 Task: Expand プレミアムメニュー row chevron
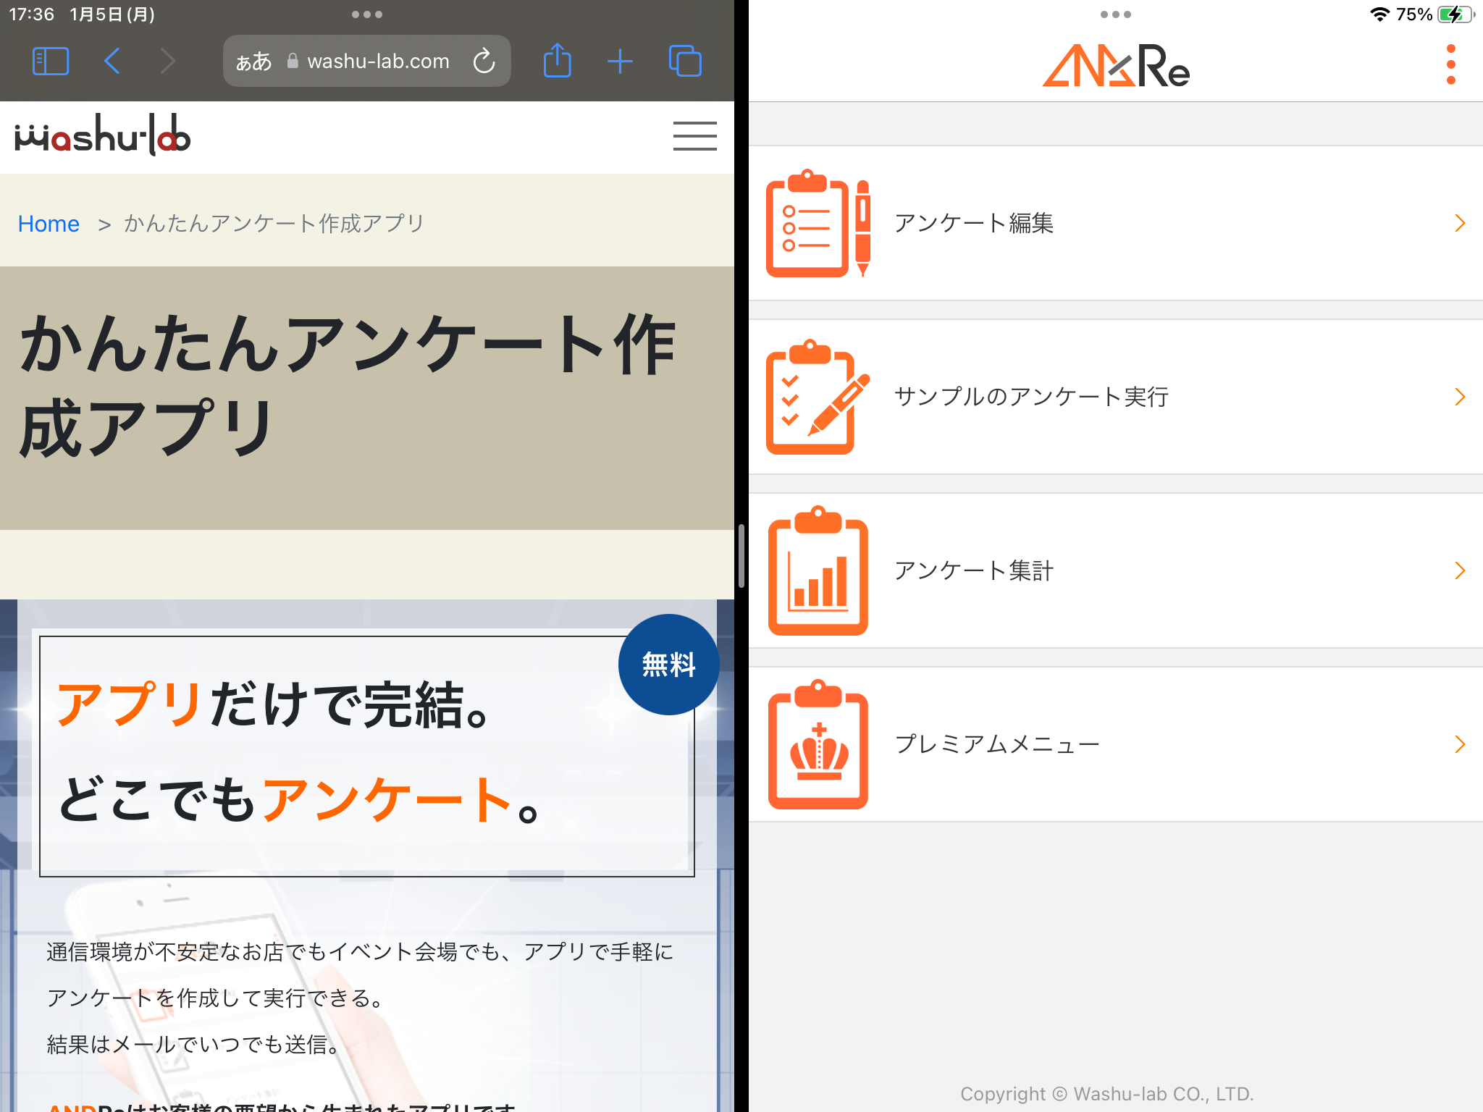pos(1460,744)
